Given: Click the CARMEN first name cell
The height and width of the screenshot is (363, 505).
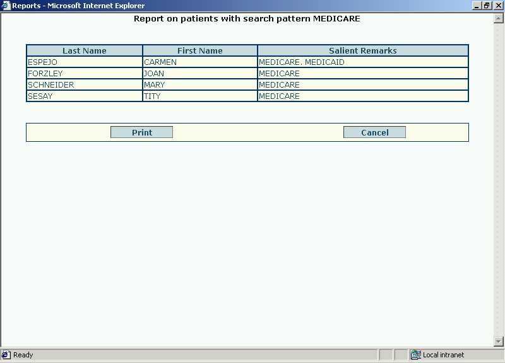Looking at the screenshot, I should click(x=200, y=62).
